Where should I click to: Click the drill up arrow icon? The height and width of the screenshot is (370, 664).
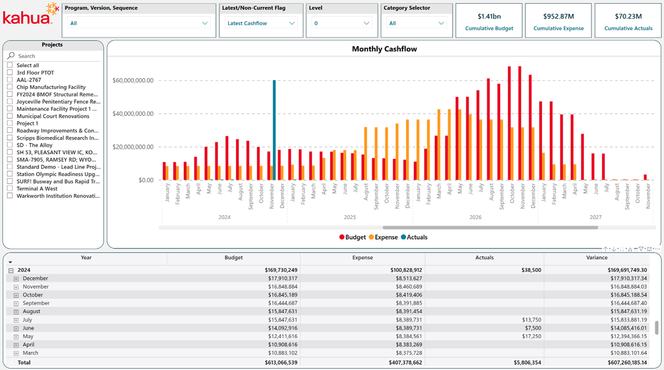click(x=605, y=249)
